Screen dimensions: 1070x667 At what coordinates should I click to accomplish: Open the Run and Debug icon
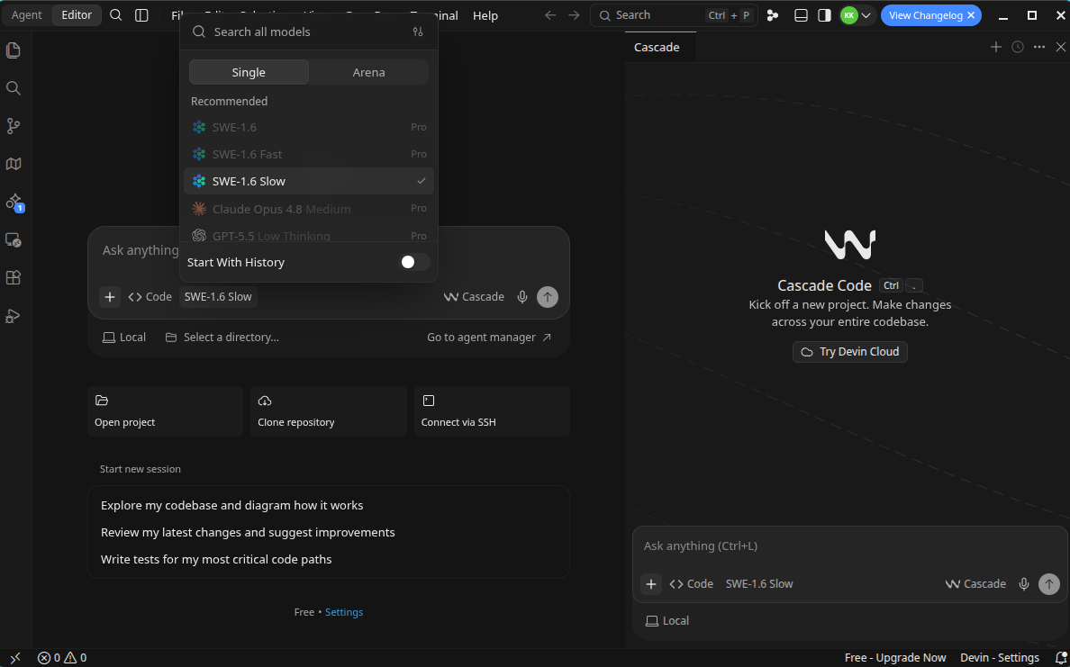13,316
